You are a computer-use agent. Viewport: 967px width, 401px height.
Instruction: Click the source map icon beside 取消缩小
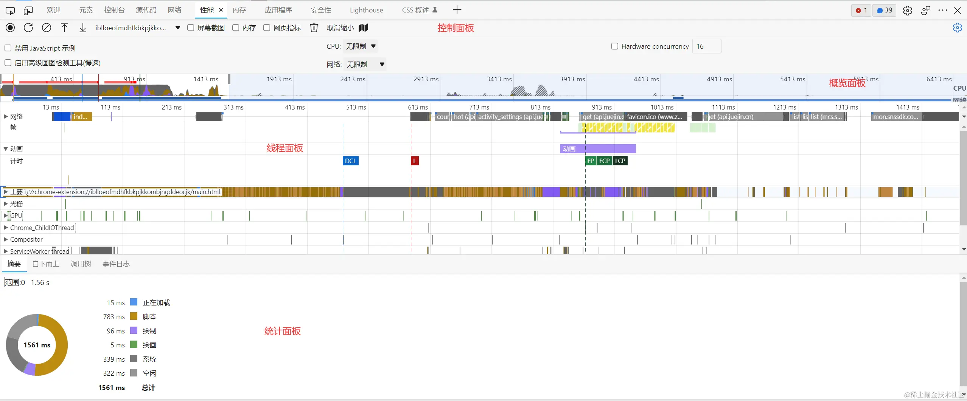[363, 28]
